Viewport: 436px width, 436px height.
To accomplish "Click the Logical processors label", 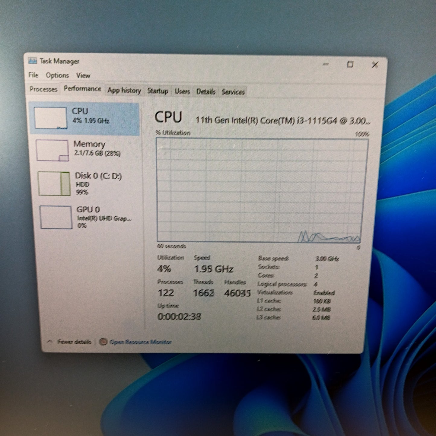I will tap(282, 284).
